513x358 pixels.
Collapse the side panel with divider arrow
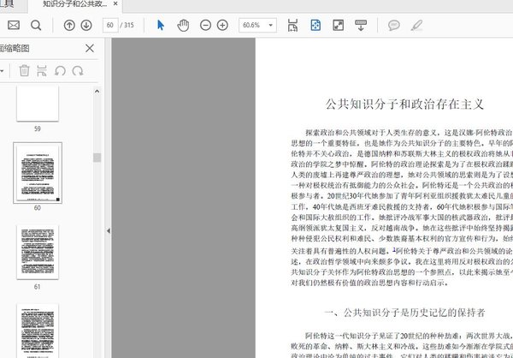(x=108, y=231)
